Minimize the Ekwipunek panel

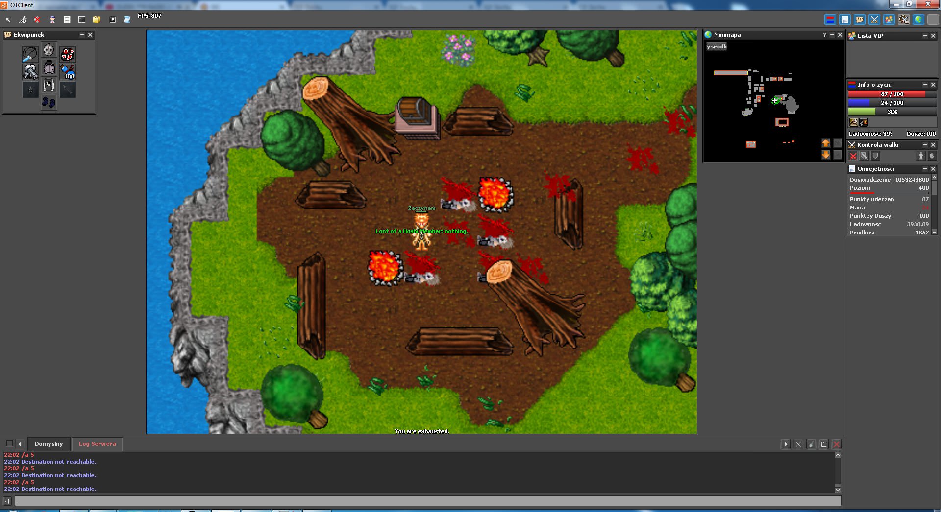(82, 35)
